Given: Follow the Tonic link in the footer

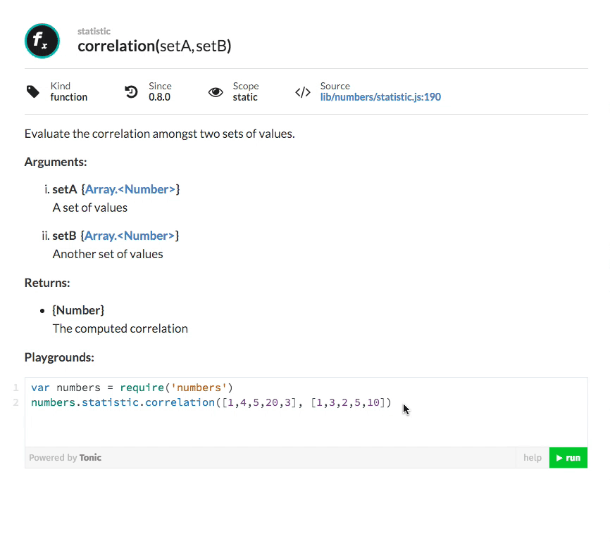Looking at the screenshot, I should 90,458.
